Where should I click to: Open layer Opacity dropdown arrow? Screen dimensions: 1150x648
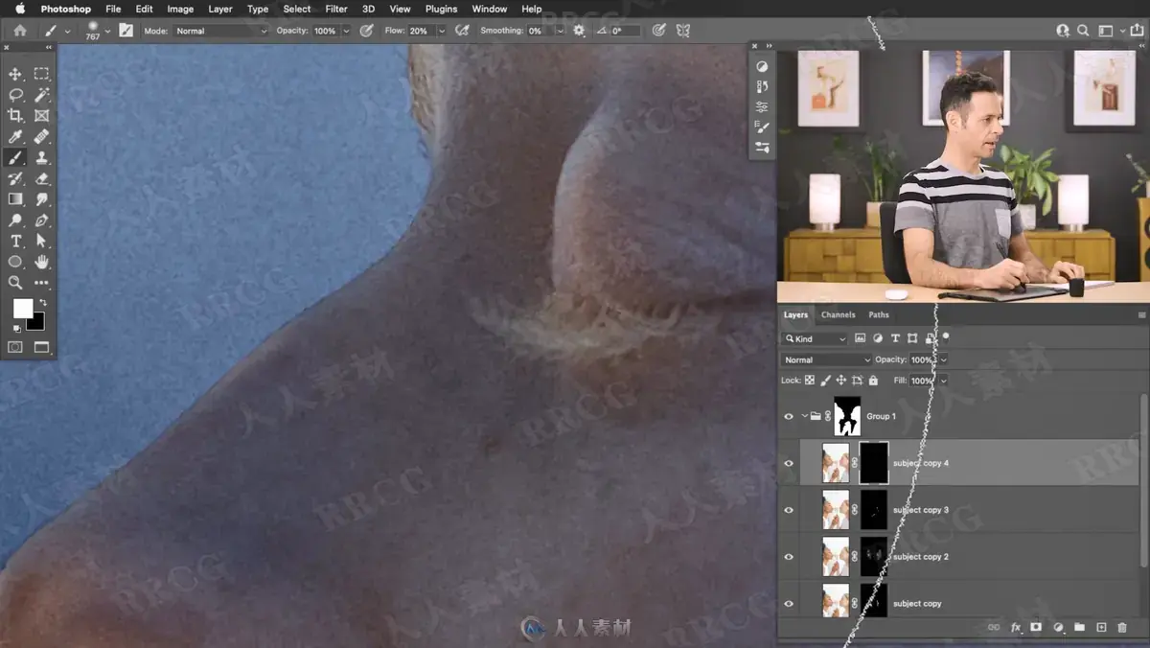tap(943, 359)
